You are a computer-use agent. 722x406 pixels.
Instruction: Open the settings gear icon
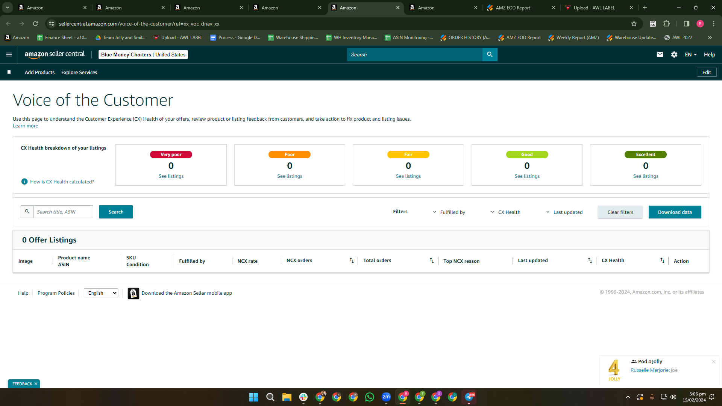[674, 55]
